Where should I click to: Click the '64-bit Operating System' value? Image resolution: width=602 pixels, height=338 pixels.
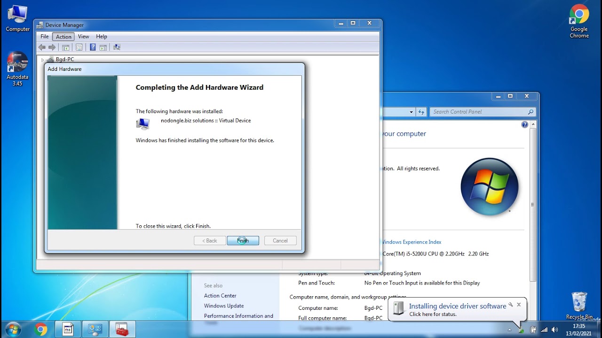pos(393,273)
